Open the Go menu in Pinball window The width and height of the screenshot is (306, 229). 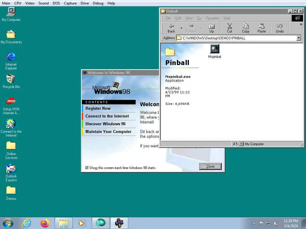point(199,18)
